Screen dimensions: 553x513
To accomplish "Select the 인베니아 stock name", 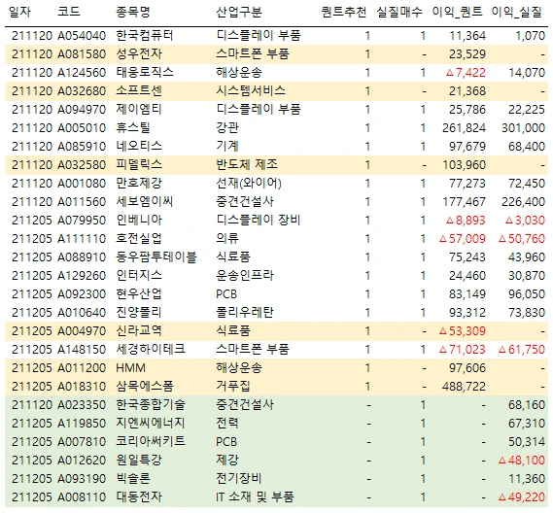I will (139, 220).
